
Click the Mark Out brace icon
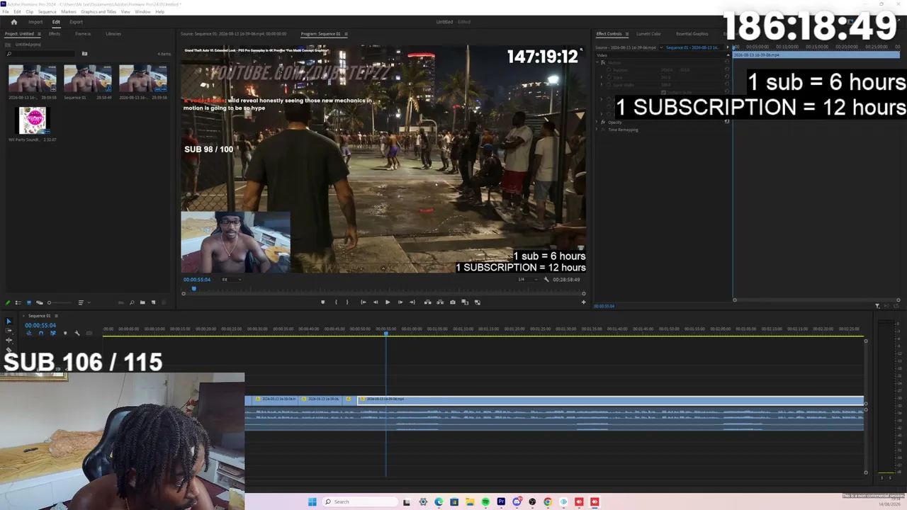pyautogui.click(x=347, y=302)
